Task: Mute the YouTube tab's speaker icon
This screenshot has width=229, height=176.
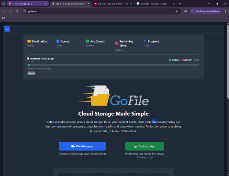Action: tap(127, 4)
